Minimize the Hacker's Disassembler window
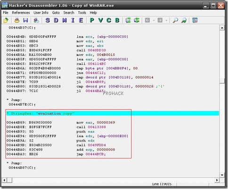This screenshot has width=228, height=189. tap(205, 6)
